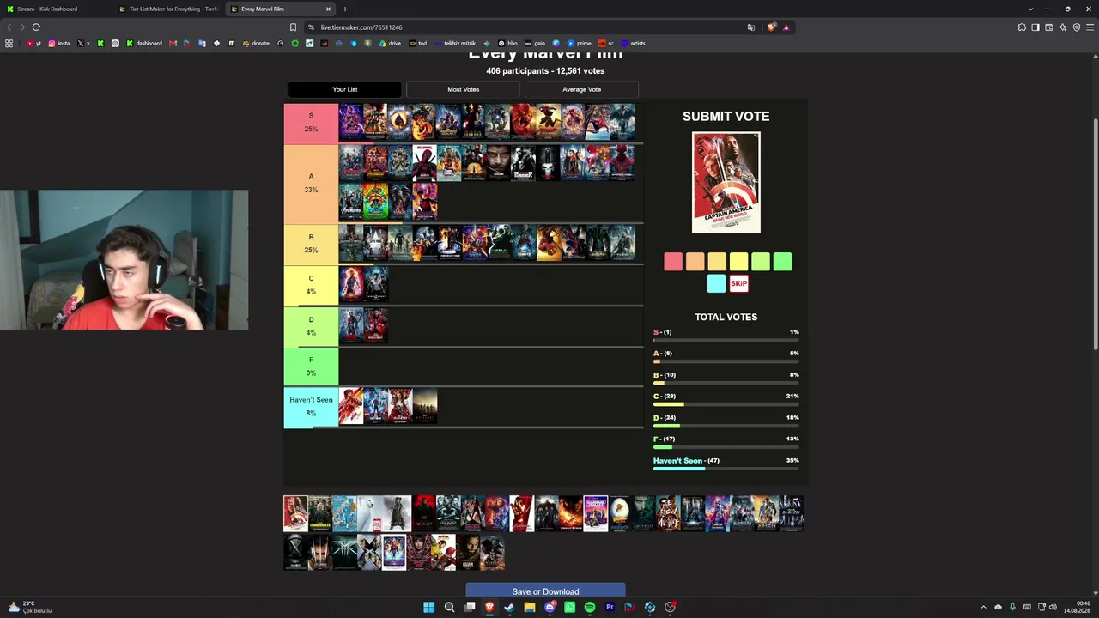Image resolution: width=1099 pixels, height=618 pixels.
Task: Vote F tier with the bright green swatch
Action: 782,262
